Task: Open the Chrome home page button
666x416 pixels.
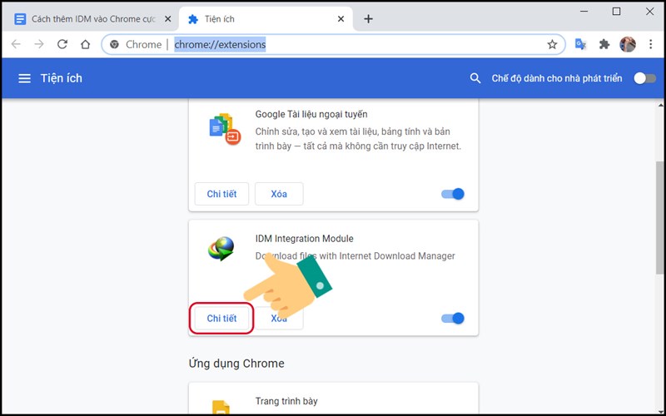Action: (x=86, y=44)
